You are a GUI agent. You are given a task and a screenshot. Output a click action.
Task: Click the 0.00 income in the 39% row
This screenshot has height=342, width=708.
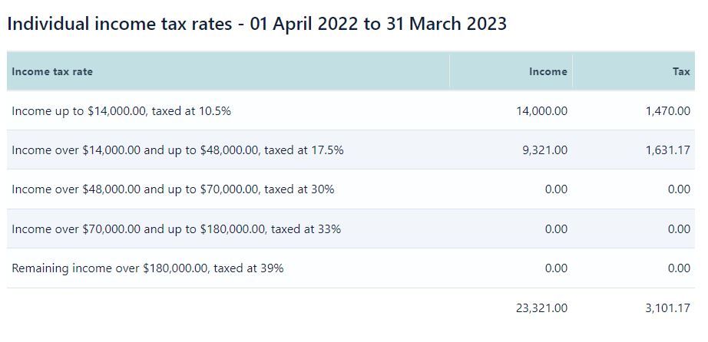tap(556, 268)
